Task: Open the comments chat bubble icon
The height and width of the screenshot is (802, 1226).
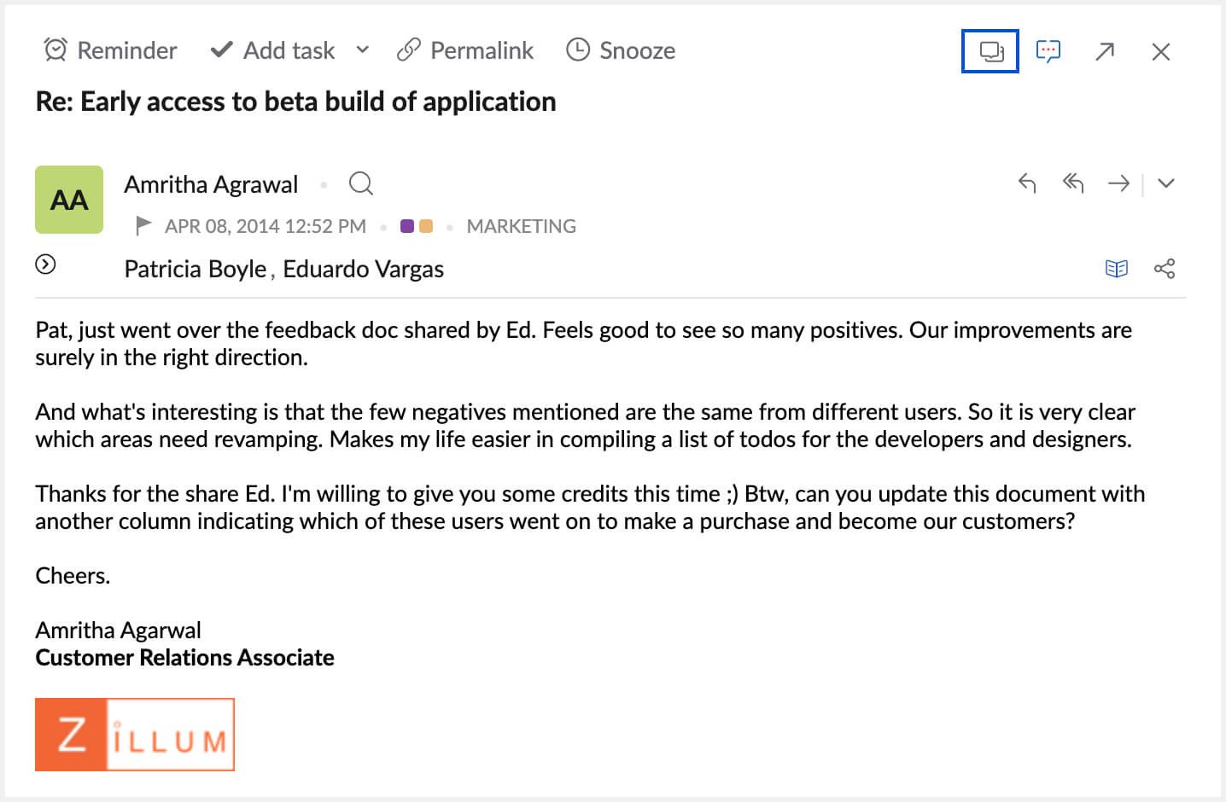Action: point(1048,51)
